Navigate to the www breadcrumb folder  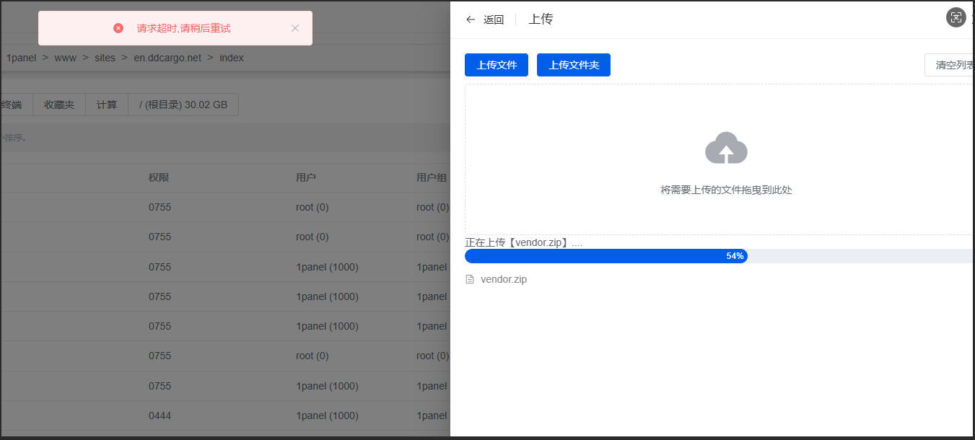coord(65,58)
